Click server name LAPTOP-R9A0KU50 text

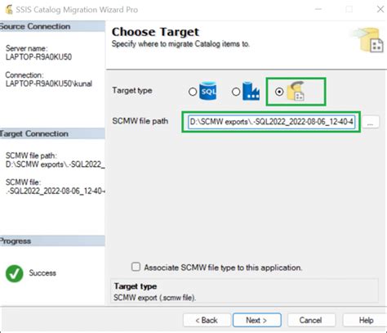pos(38,57)
